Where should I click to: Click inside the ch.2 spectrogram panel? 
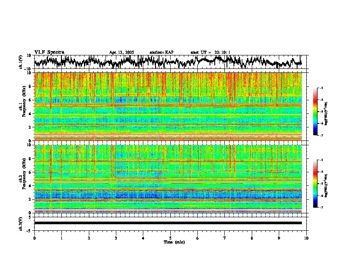point(168,179)
